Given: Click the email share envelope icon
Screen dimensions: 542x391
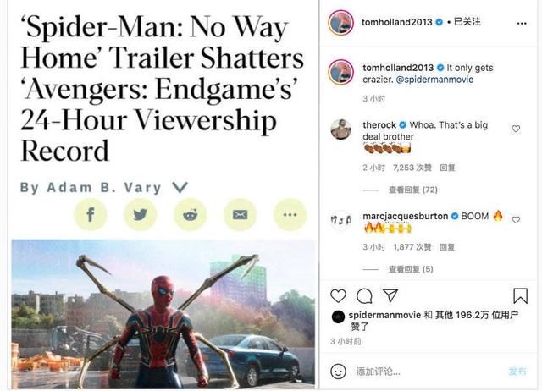Looking at the screenshot, I should click(240, 214).
